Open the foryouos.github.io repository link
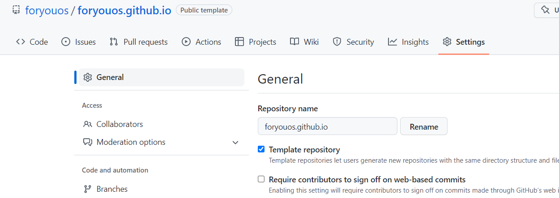The height and width of the screenshot is (198, 559). point(124,10)
